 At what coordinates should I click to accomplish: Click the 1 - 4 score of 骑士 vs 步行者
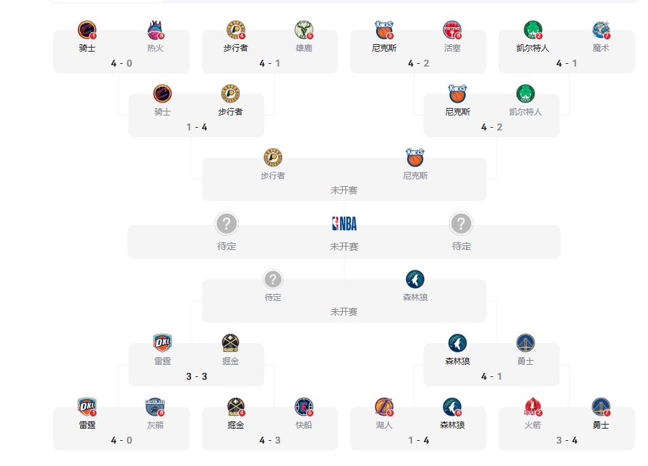pos(197,127)
